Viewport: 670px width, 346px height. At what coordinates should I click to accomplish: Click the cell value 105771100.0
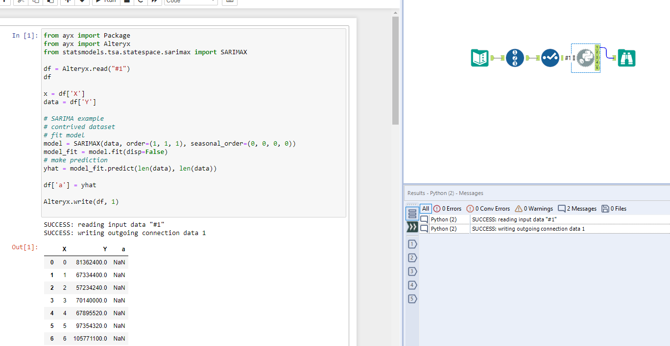[x=90, y=339]
